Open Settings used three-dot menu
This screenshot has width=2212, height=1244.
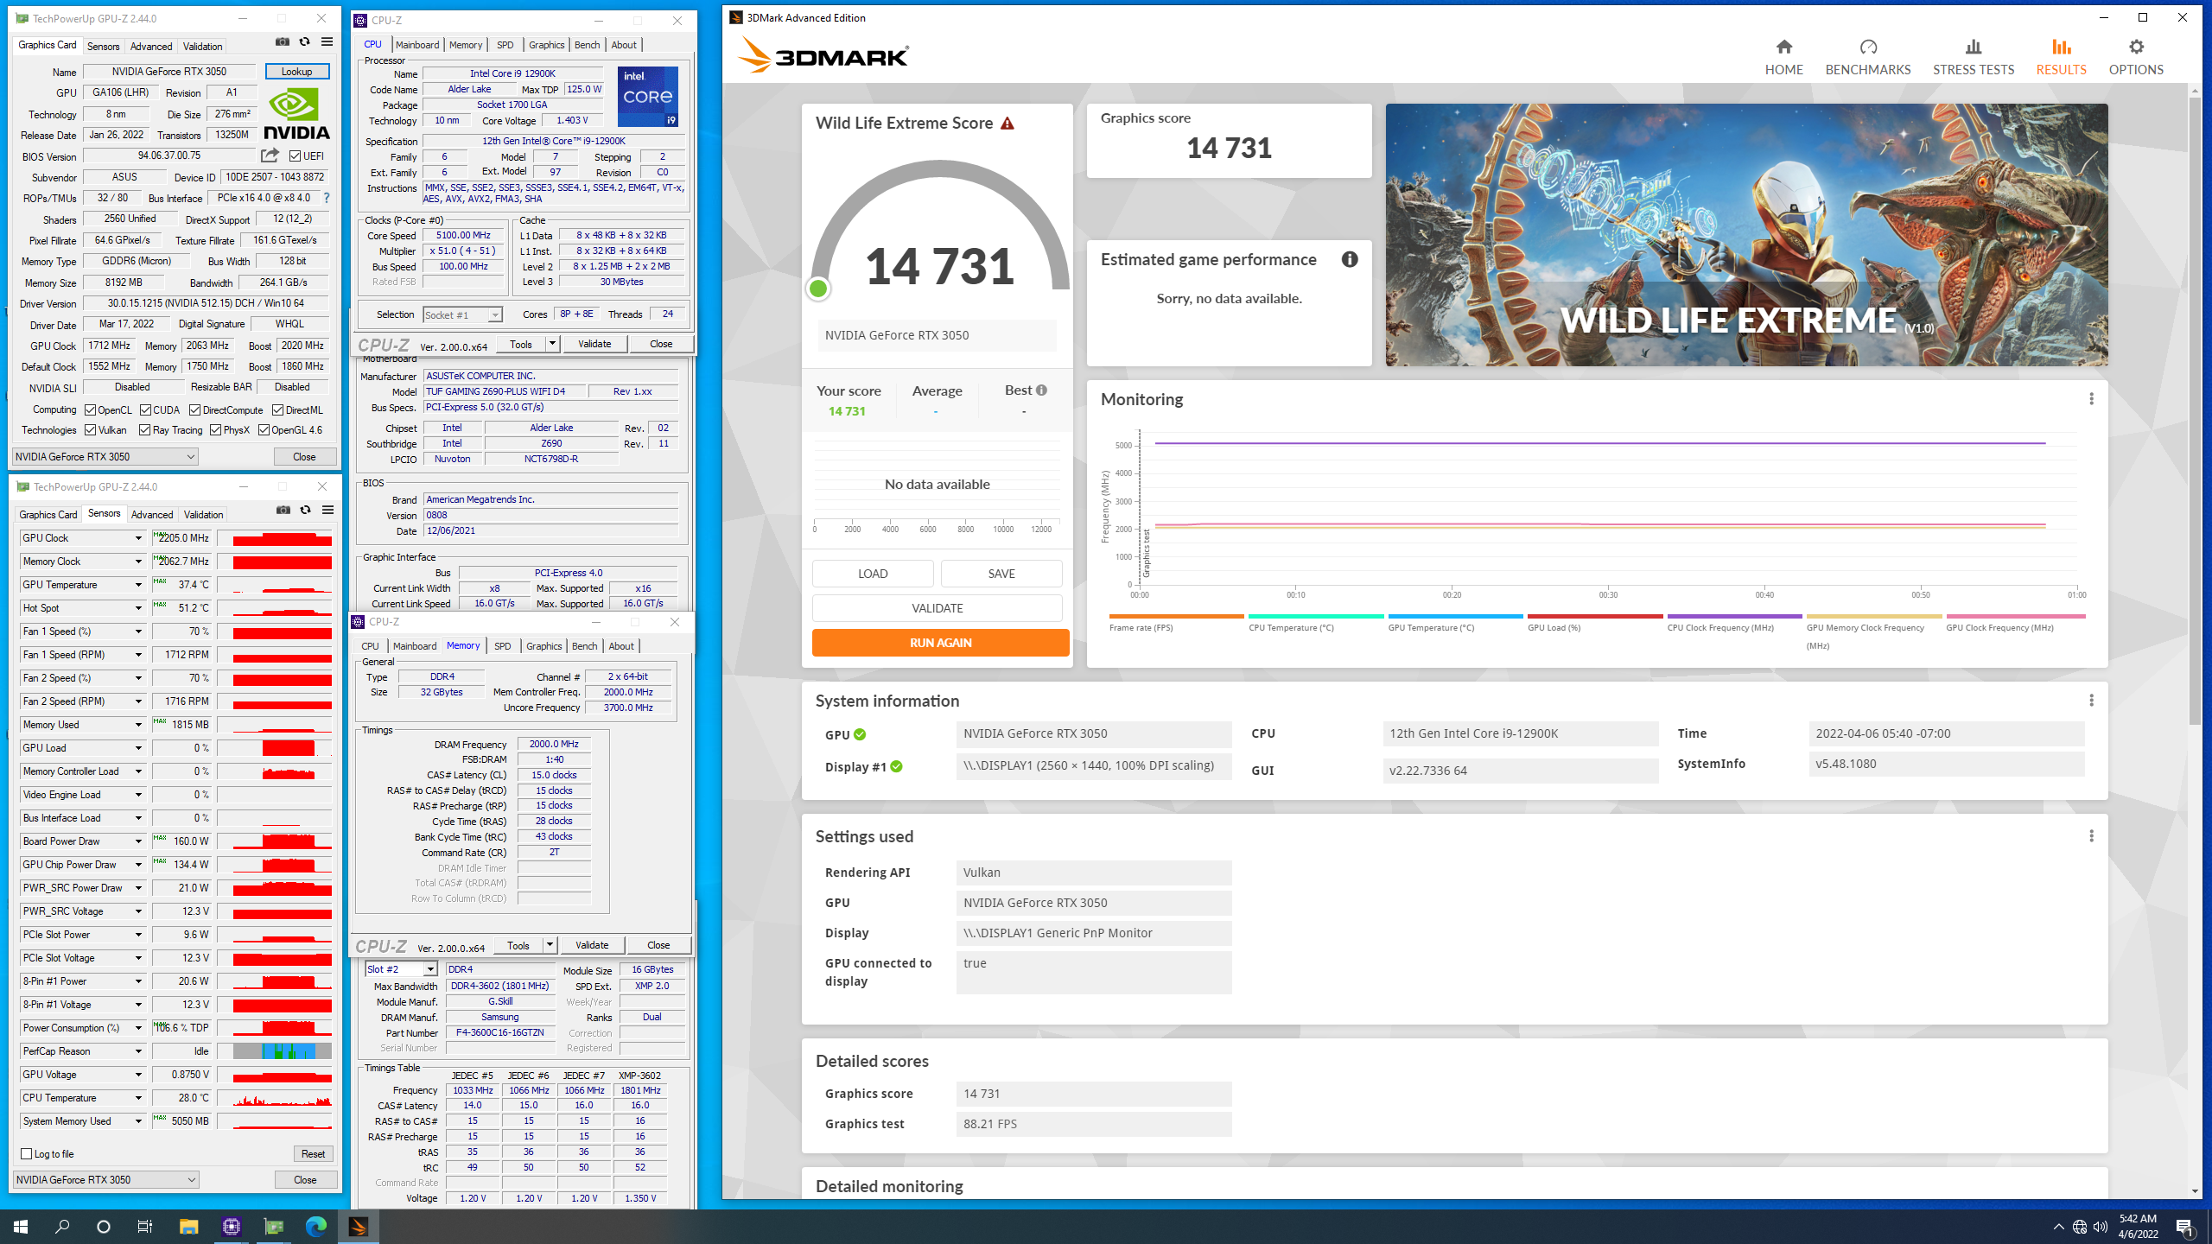(2091, 836)
